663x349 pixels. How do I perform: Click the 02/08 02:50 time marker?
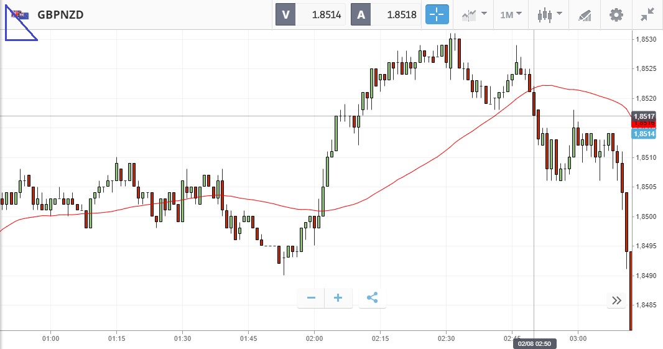point(533,343)
